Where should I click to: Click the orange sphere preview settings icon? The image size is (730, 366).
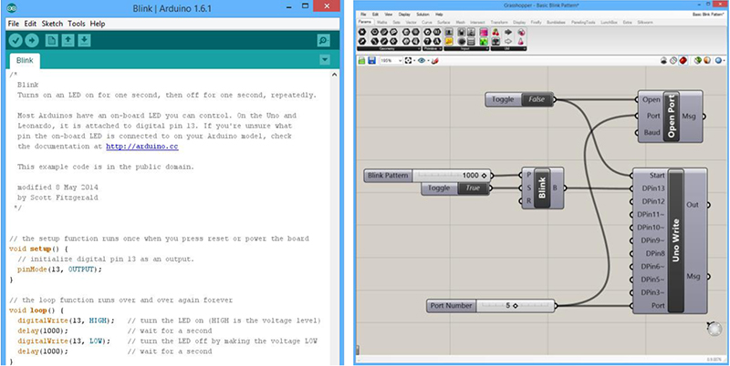click(707, 60)
